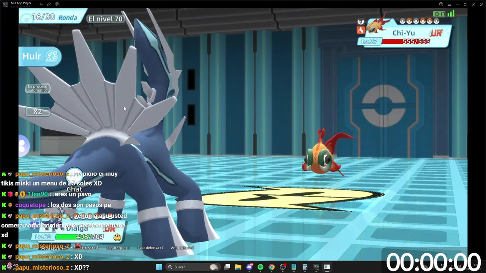Click the active MSI App Player taskbar icon
486x273 pixels.
tap(327, 267)
